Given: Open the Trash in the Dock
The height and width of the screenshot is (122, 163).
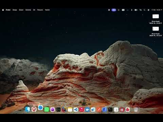Looking at the screenshot, I should (136, 109).
